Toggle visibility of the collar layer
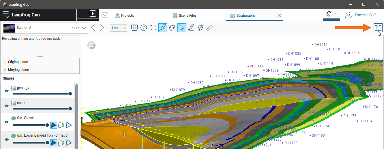The width and height of the screenshot is (384, 149). (x=6, y=106)
